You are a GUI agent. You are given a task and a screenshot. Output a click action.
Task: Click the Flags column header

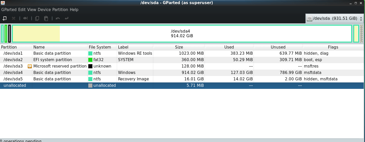tap(333, 47)
